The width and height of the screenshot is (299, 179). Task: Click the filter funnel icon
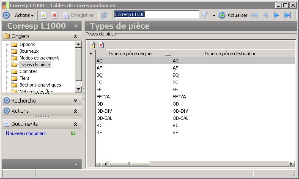(x=205, y=15)
